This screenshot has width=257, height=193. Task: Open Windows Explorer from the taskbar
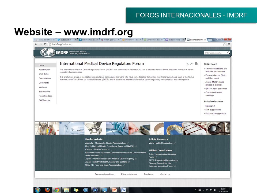tap(66, 190)
